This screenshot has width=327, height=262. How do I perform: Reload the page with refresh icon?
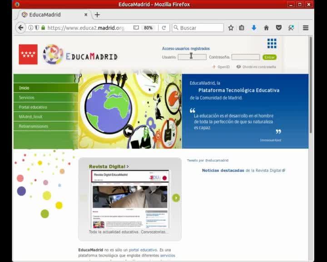[164, 28]
